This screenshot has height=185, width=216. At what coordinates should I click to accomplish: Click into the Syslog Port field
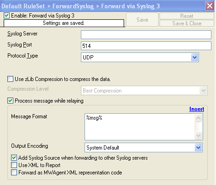(x=146, y=46)
